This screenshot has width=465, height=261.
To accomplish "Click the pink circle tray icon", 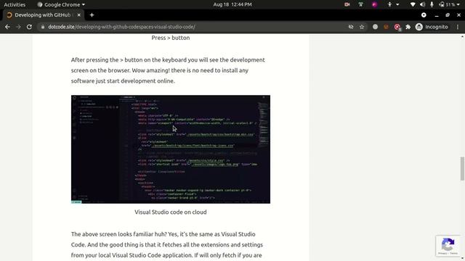I will [x=375, y=4].
